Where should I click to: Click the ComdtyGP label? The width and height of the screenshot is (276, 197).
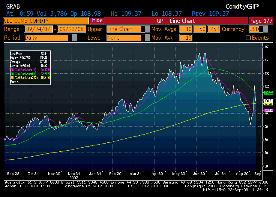(x=242, y=6)
